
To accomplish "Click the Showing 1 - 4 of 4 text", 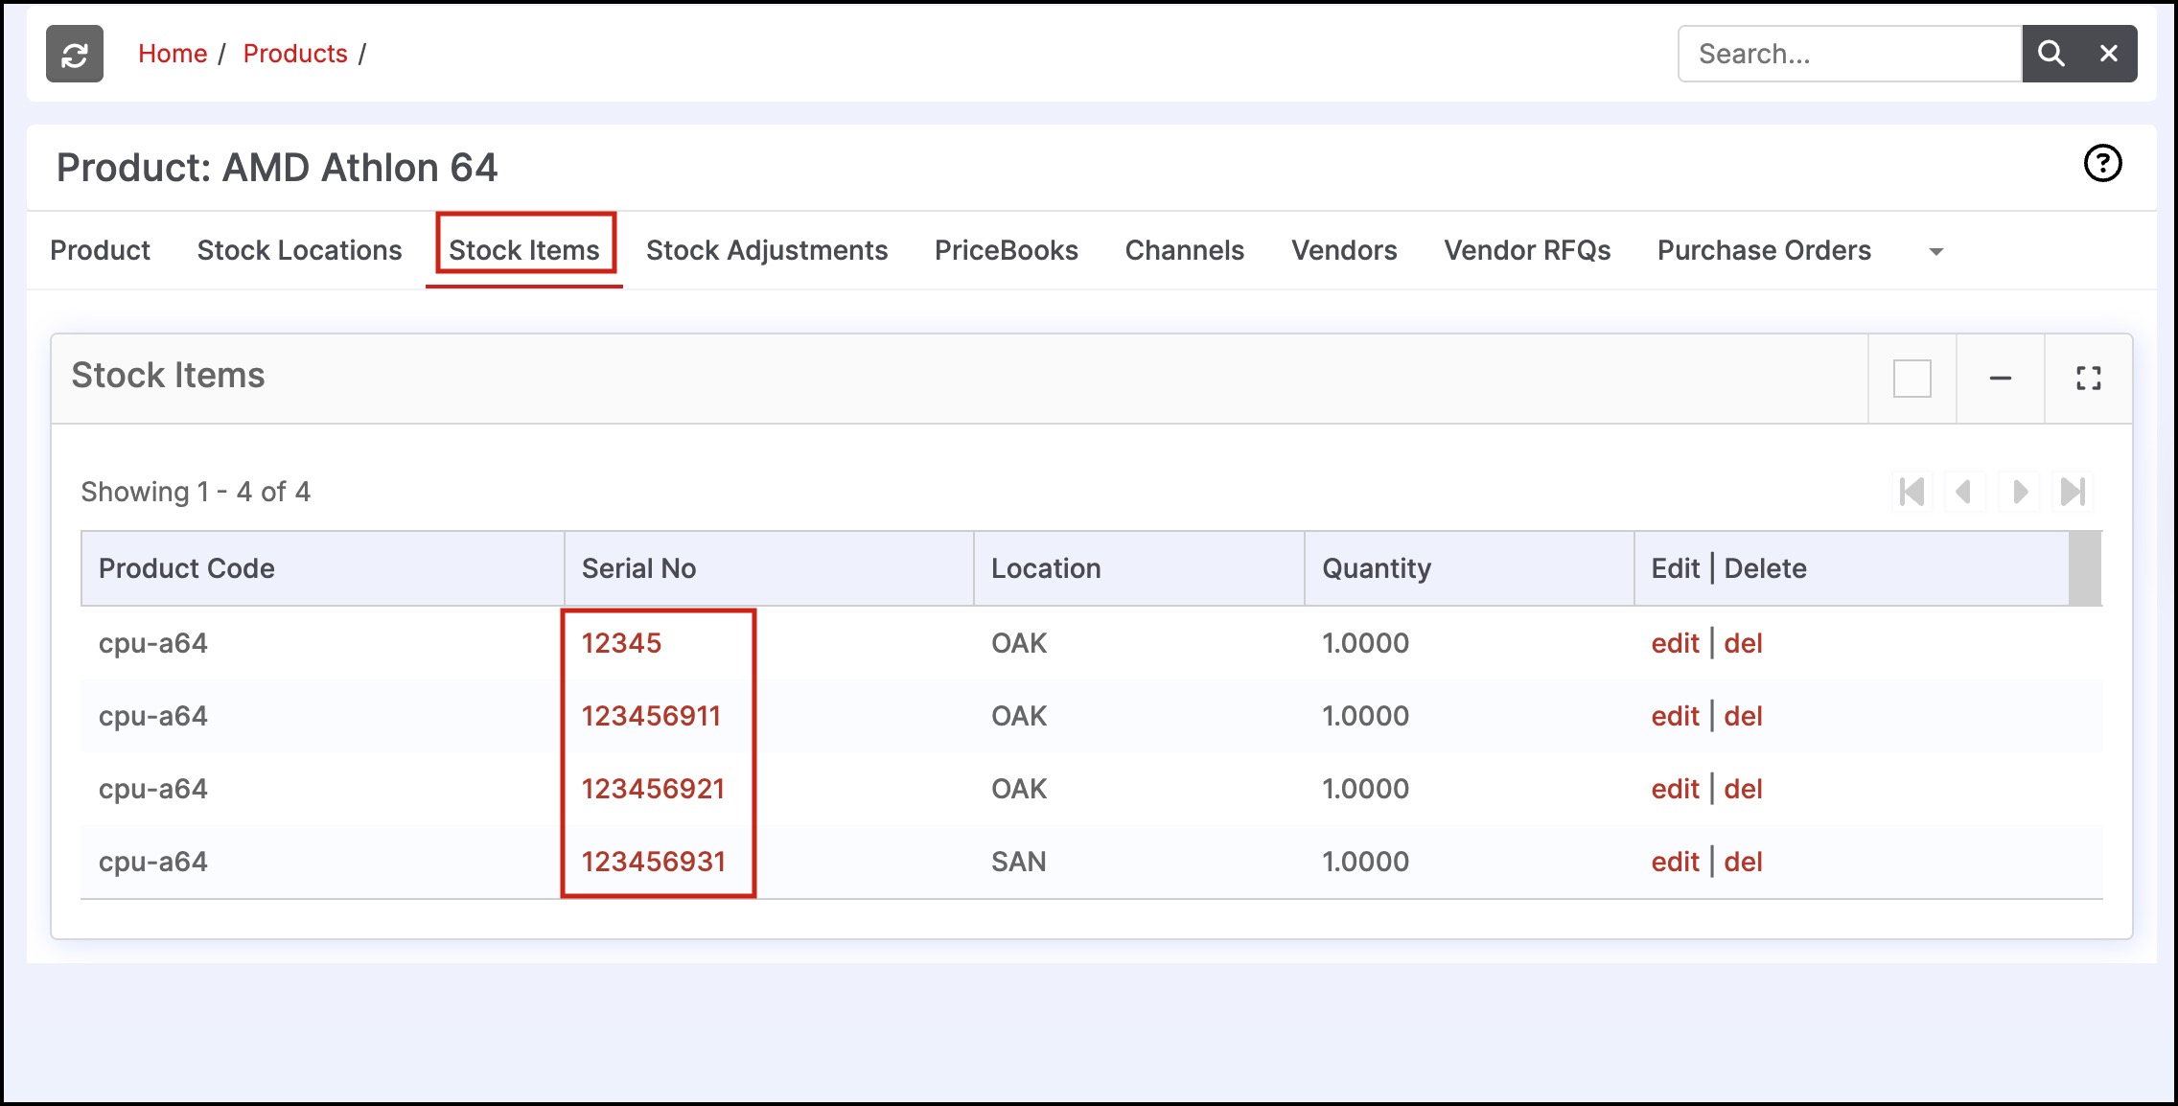I will pos(196,492).
